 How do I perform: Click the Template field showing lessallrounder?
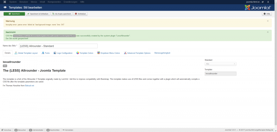coord(221,74)
